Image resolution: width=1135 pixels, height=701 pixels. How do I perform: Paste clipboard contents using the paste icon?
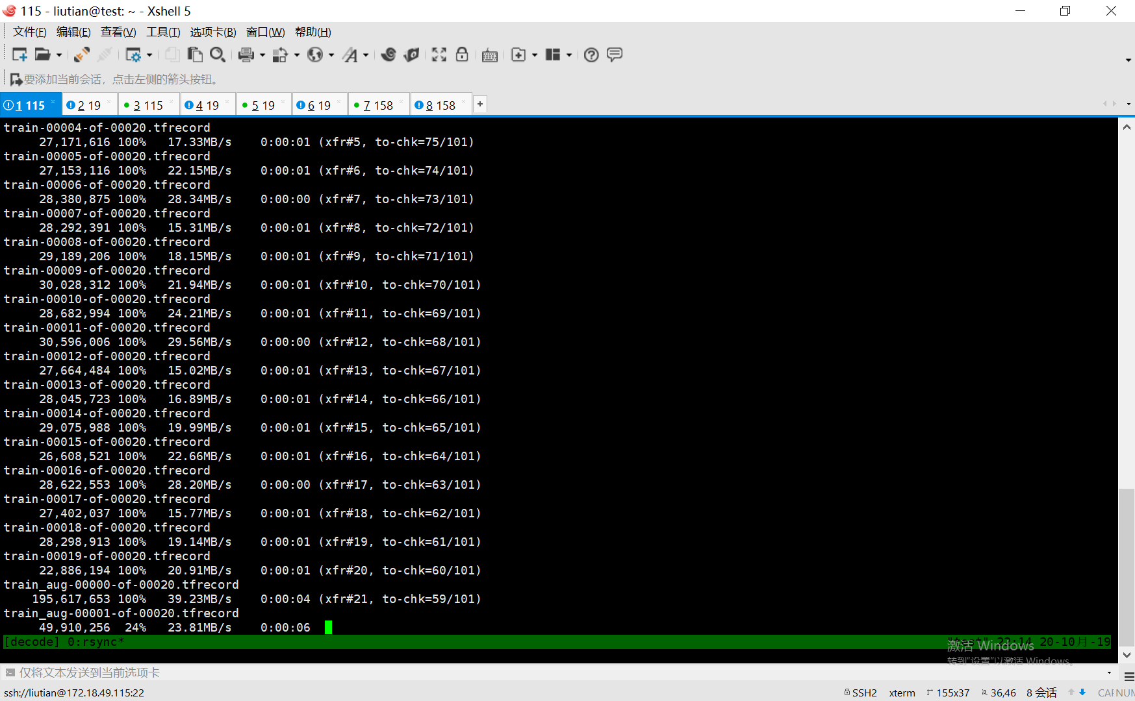pos(196,55)
